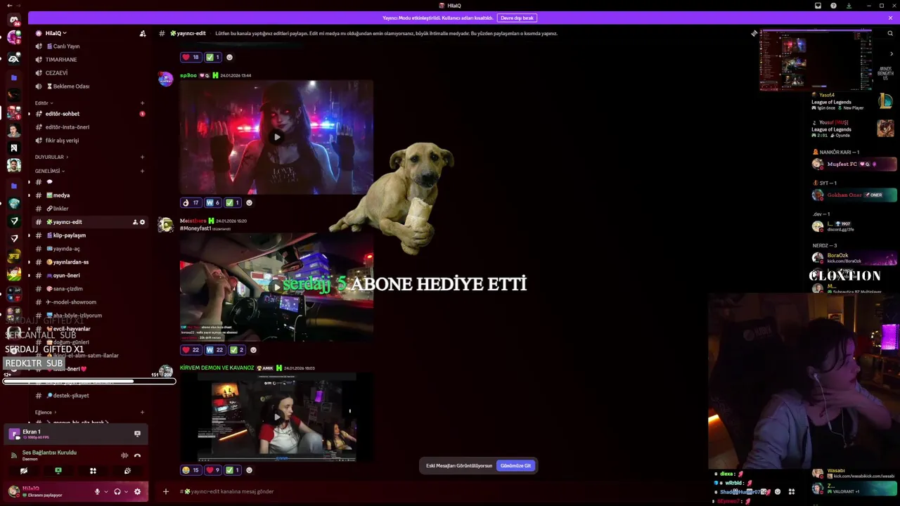
Task: Toggle W reaction with count 22
Action: coord(214,349)
